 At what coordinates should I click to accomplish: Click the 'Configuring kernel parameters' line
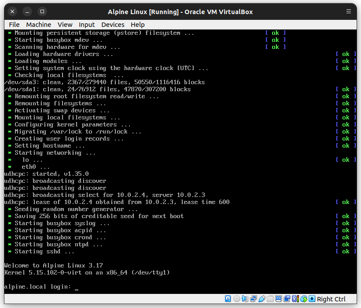pyautogui.click(x=69, y=124)
